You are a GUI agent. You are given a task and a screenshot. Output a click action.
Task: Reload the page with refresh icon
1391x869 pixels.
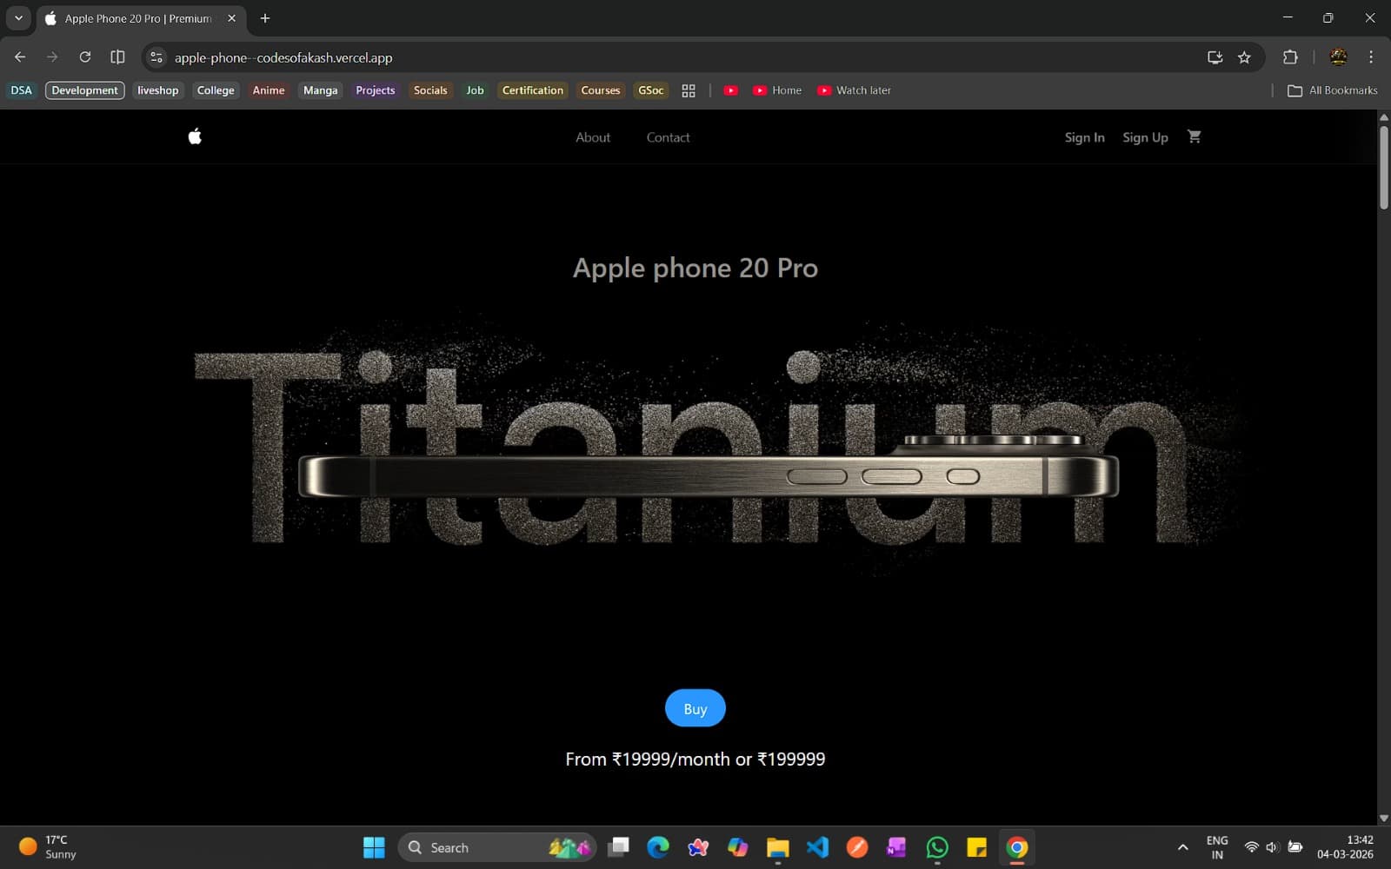click(x=85, y=57)
